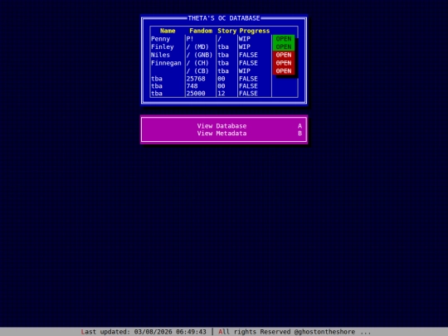Click the value '25768' in the table
Viewport: 448px width, 336px height.
pos(196,79)
